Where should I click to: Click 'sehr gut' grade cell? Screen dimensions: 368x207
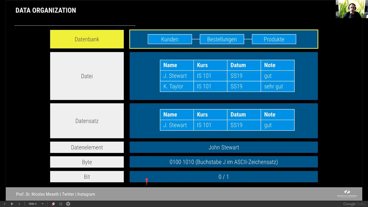[x=277, y=86]
